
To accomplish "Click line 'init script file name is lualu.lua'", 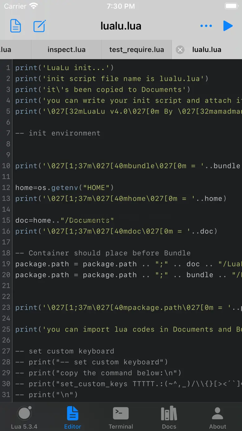I will click(112, 79).
